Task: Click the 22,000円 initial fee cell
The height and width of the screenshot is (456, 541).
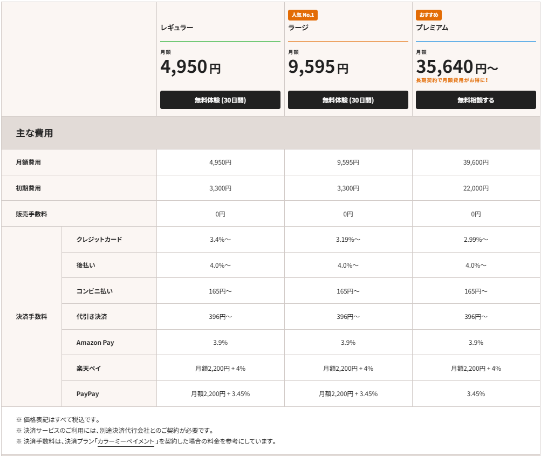Action: point(476,188)
